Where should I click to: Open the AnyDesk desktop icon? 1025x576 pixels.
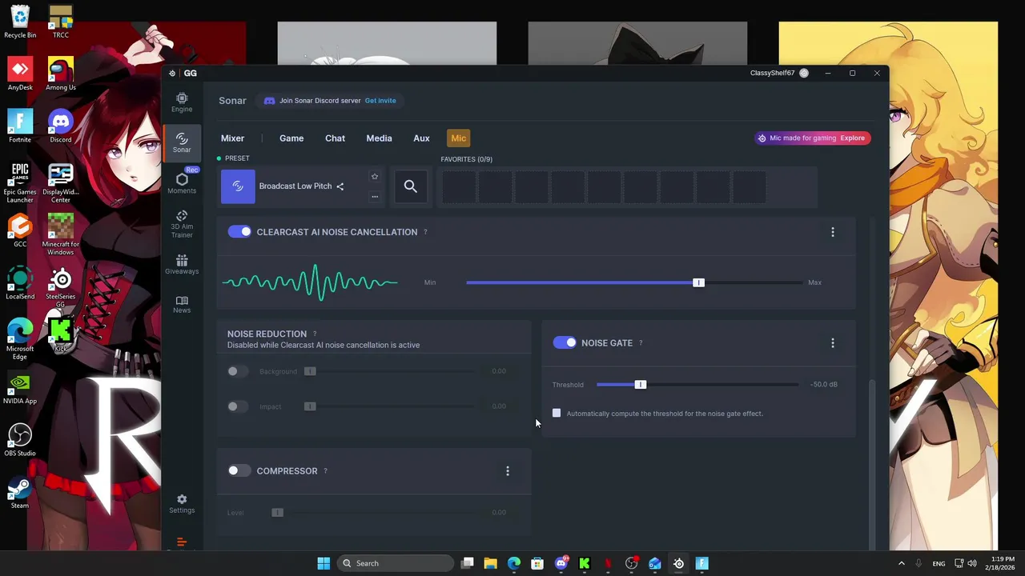(20, 74)
